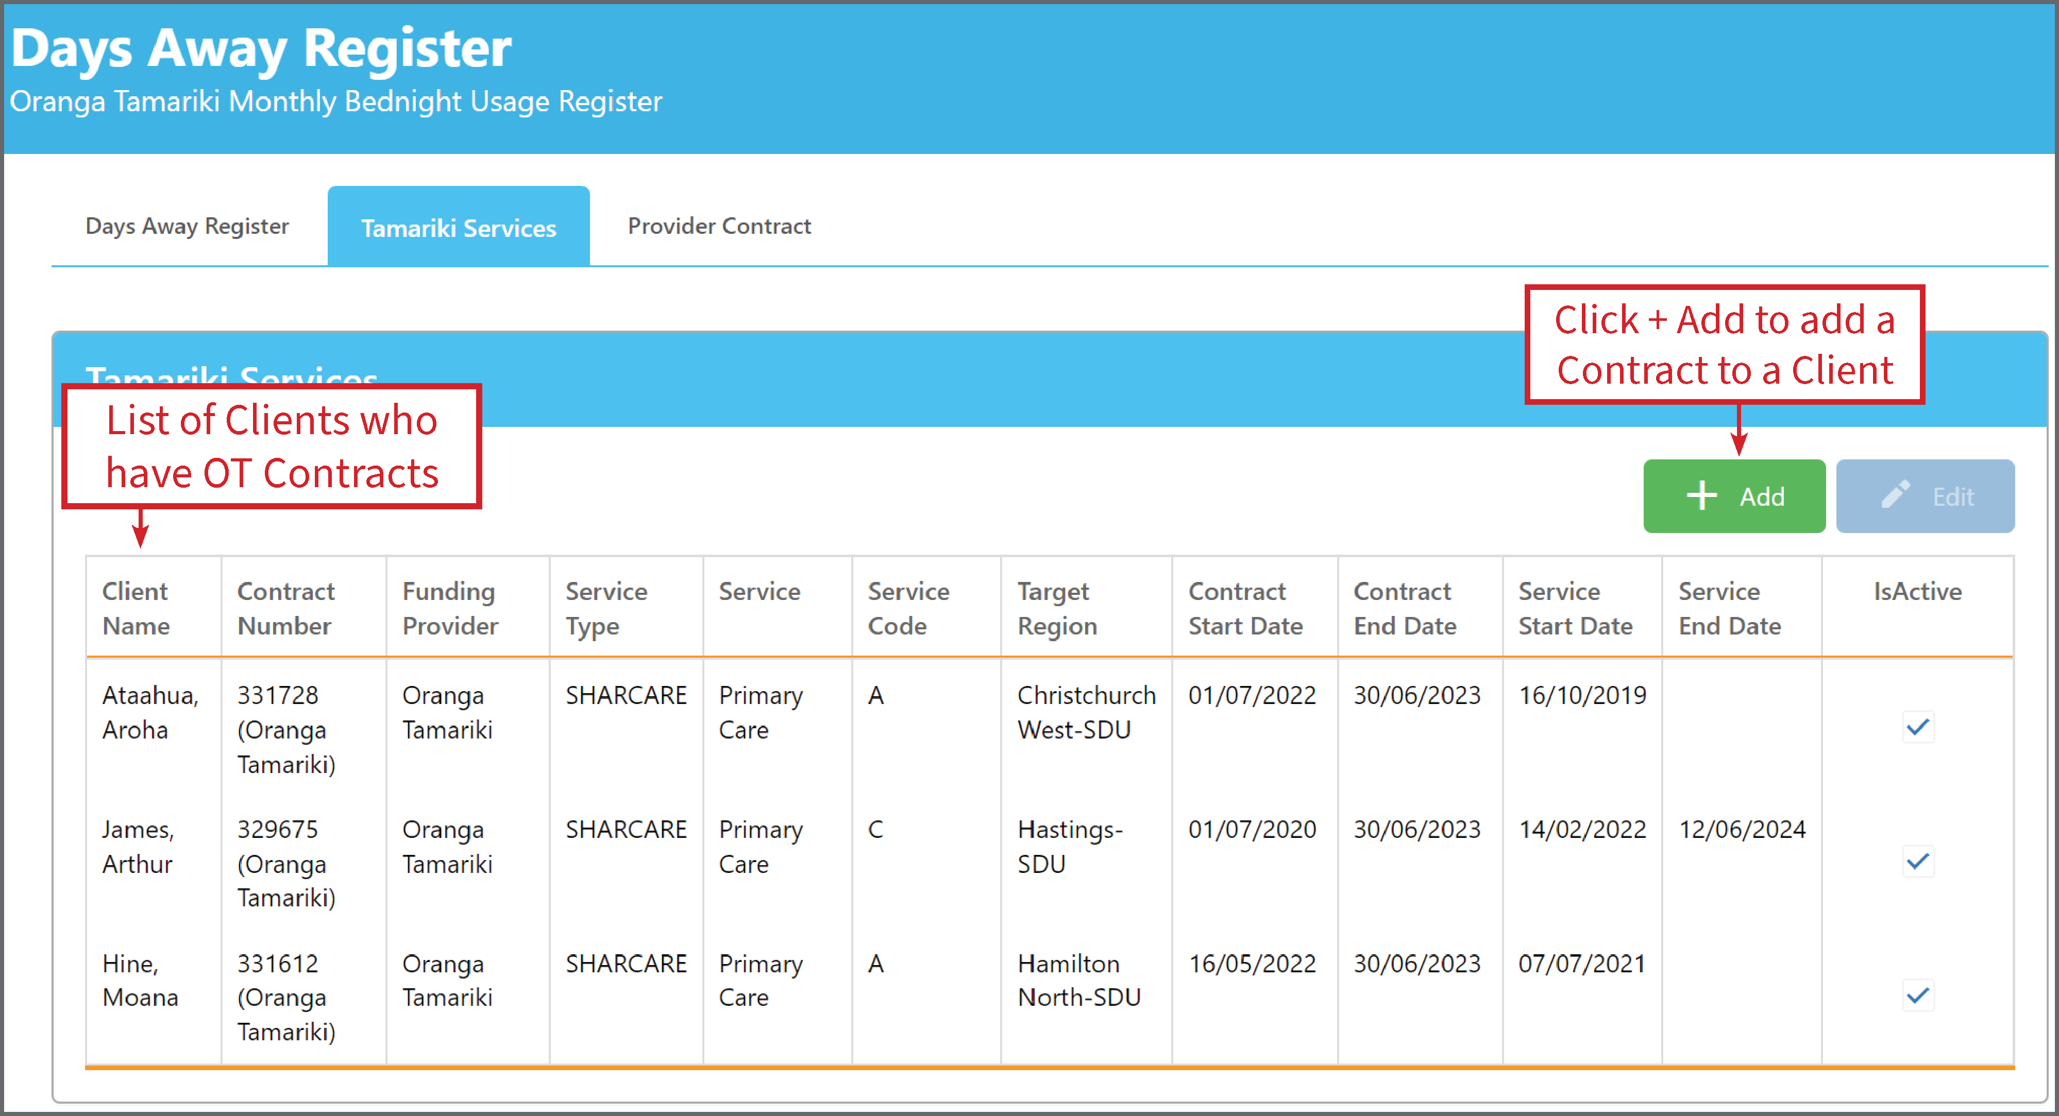This screenshot has width=2059, height=1116.
Task: Open the Provider Contract tab
Action: point(719,226)
